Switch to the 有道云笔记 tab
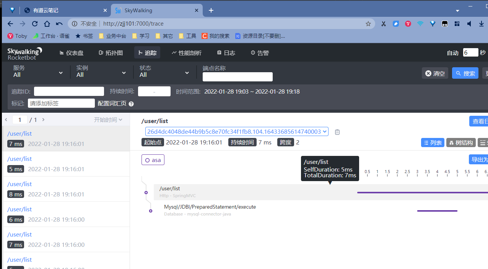This screenshot has width=488, height=269. pyautogui.click(x=65, y=10)
